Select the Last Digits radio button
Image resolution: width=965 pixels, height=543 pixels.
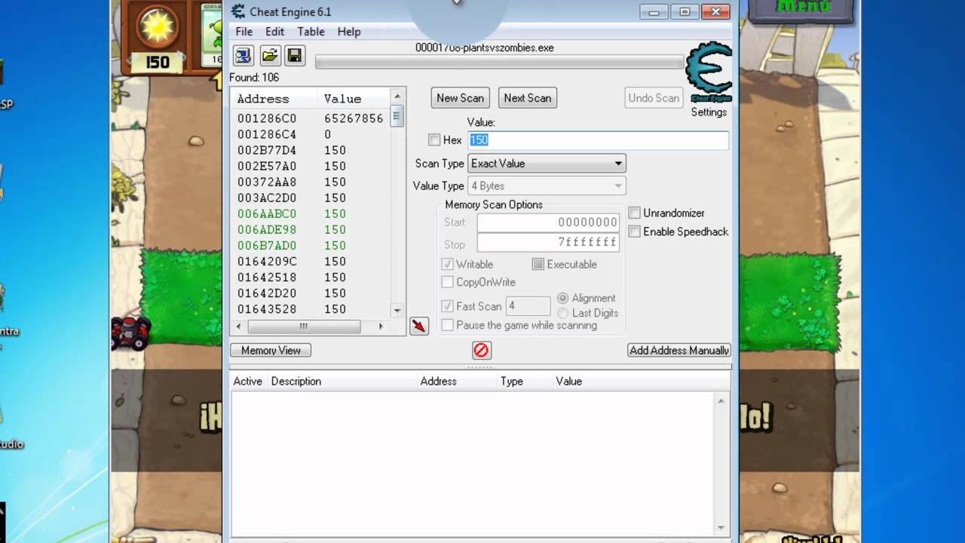[x=562, y=313]
